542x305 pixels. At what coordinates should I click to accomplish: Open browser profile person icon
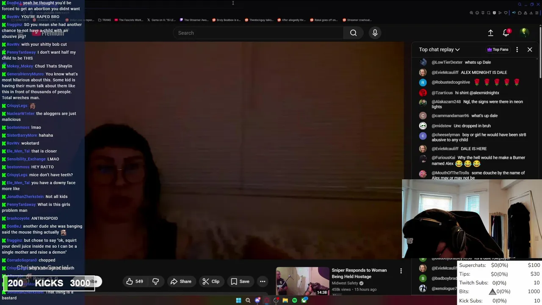(x=525, y=13)
